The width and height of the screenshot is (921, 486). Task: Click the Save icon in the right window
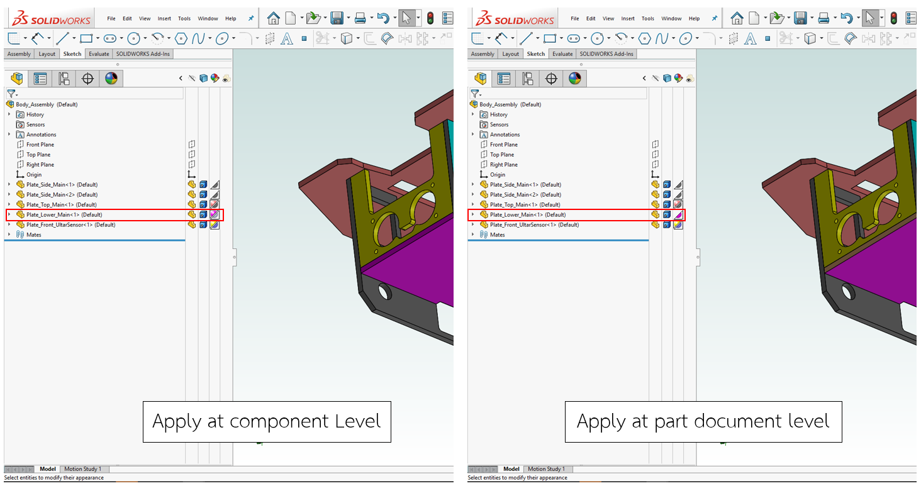tap(800, 18)
